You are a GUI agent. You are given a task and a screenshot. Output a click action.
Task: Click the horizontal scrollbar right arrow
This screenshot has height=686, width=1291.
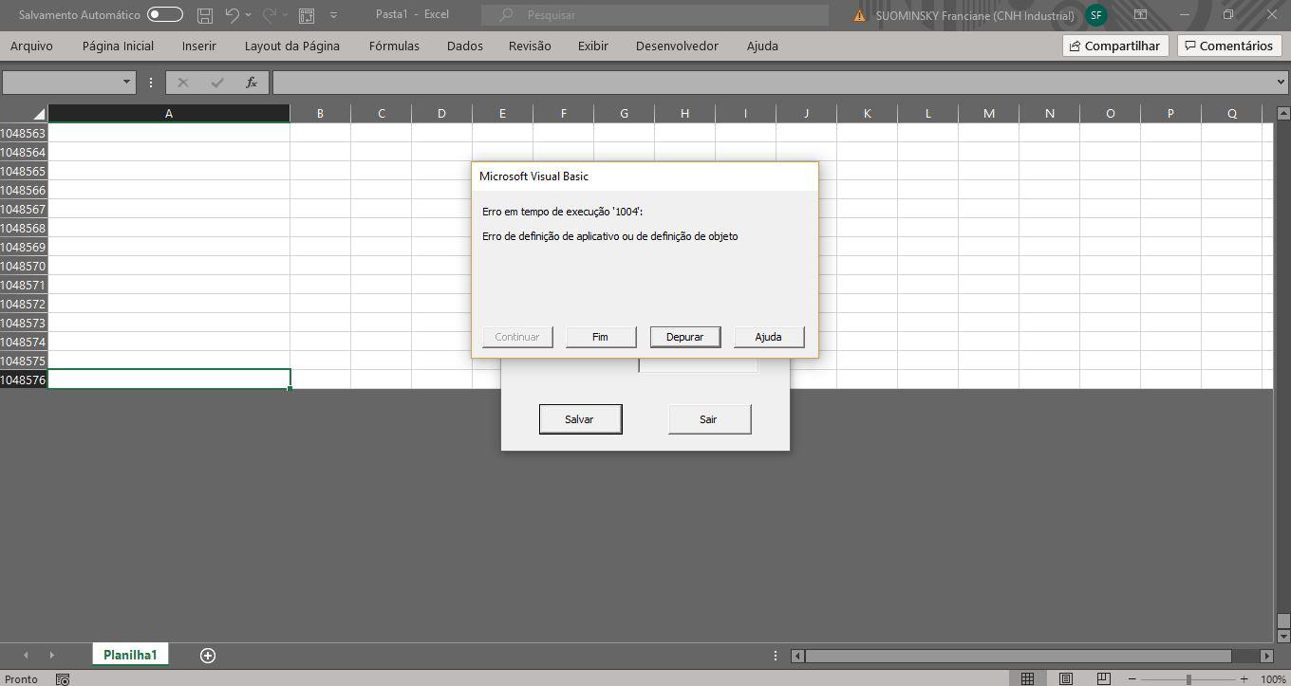coord(1266,656)
